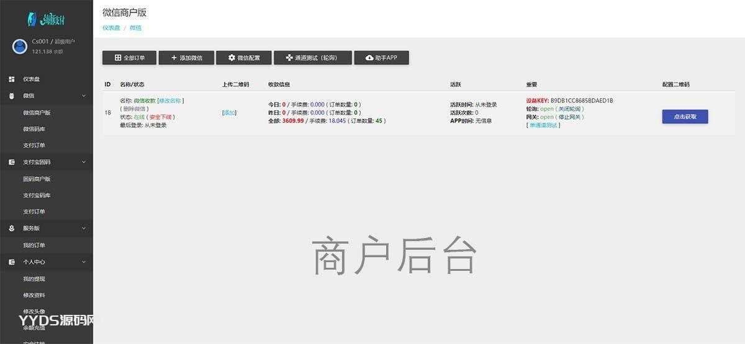Click the 仪表盘 dashboard icon in the sidebar

(12, 79)
